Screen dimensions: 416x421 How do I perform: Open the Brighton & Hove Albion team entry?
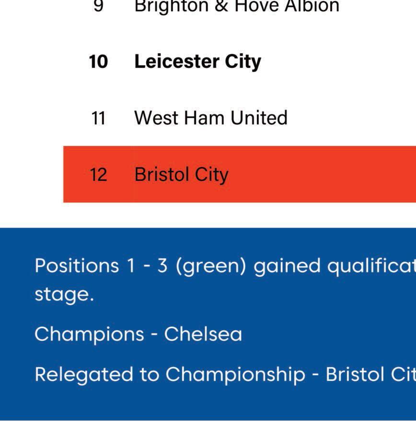coord(237,6)
